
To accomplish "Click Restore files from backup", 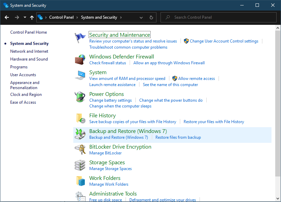I will (x=178, y=137).
